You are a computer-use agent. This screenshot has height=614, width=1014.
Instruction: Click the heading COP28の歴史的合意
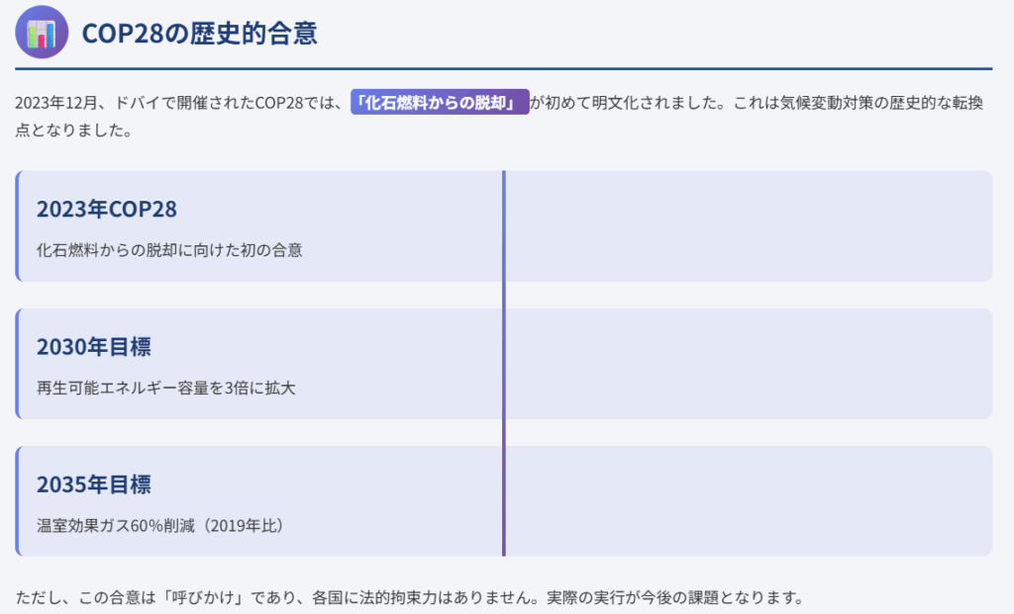pyautogui.click(x=199, y=34)
